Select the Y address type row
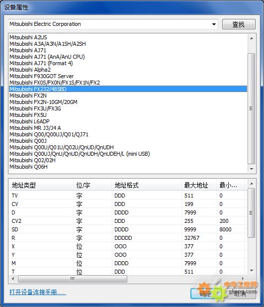This screenshot has width=264, height=307. (127, 255)
